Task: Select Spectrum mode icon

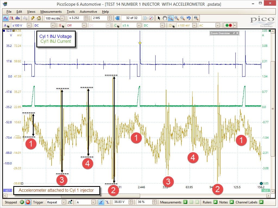Action: tap(18, 18)
